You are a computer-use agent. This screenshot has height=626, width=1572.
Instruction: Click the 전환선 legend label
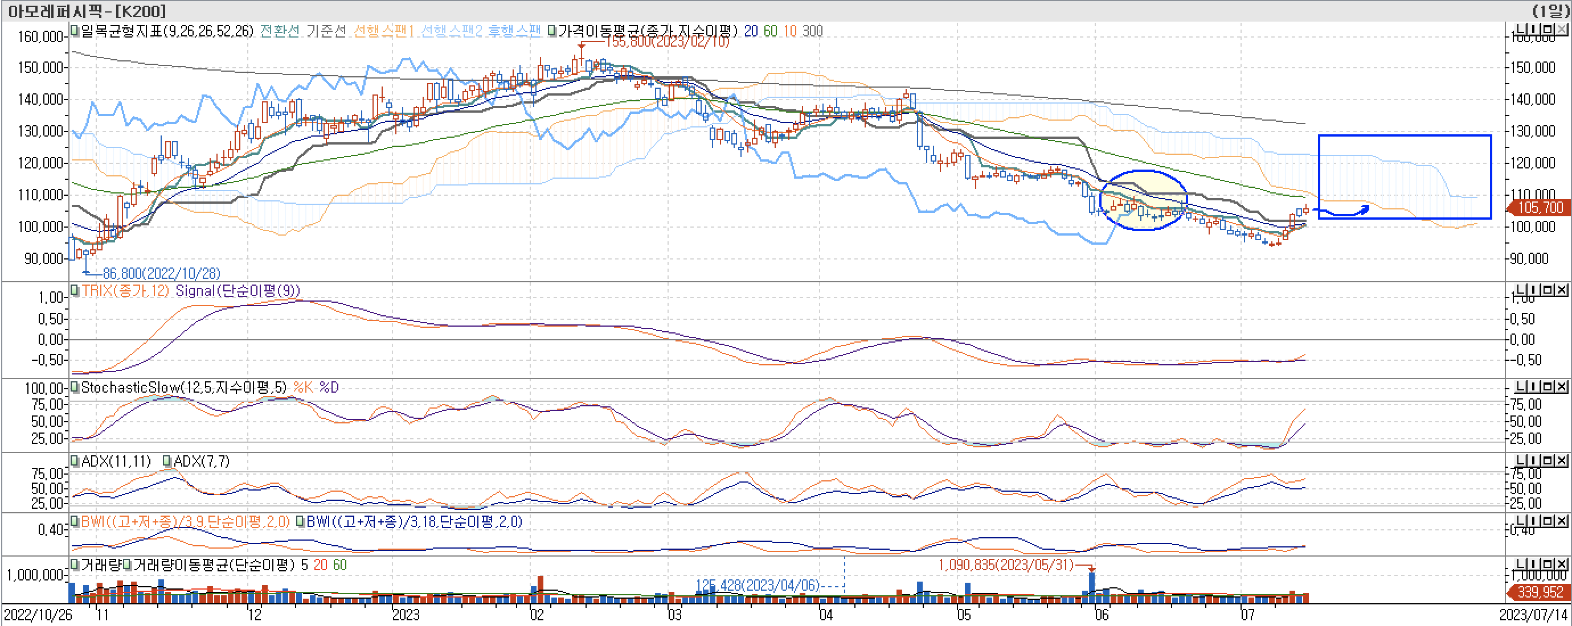(280, 31)
